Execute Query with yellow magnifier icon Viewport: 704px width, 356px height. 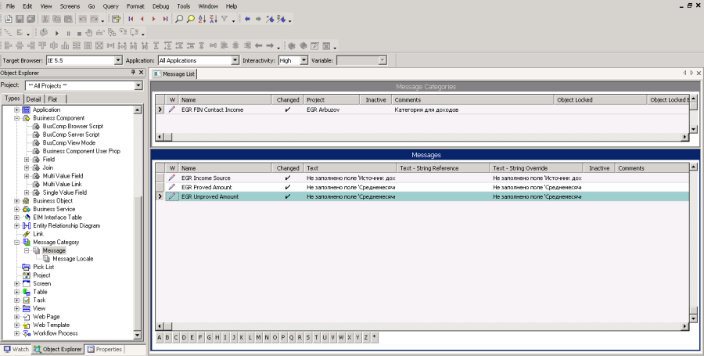[190, 19]
